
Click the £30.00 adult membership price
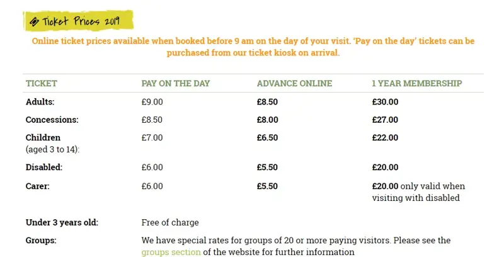coord(386,101)
